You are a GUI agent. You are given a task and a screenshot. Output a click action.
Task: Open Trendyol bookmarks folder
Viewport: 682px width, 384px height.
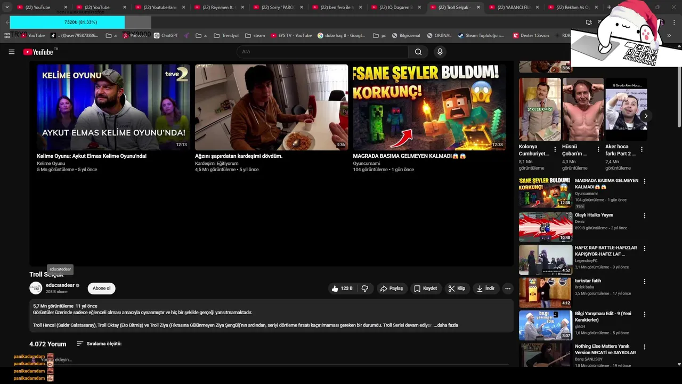pyautogui.click(x=226, y=36)
